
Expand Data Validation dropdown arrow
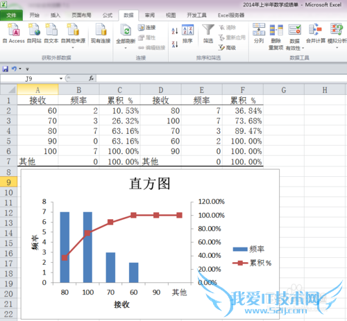(x=303, y=48)
